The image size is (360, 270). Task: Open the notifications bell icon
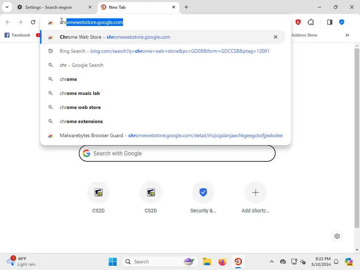[336, 262]
